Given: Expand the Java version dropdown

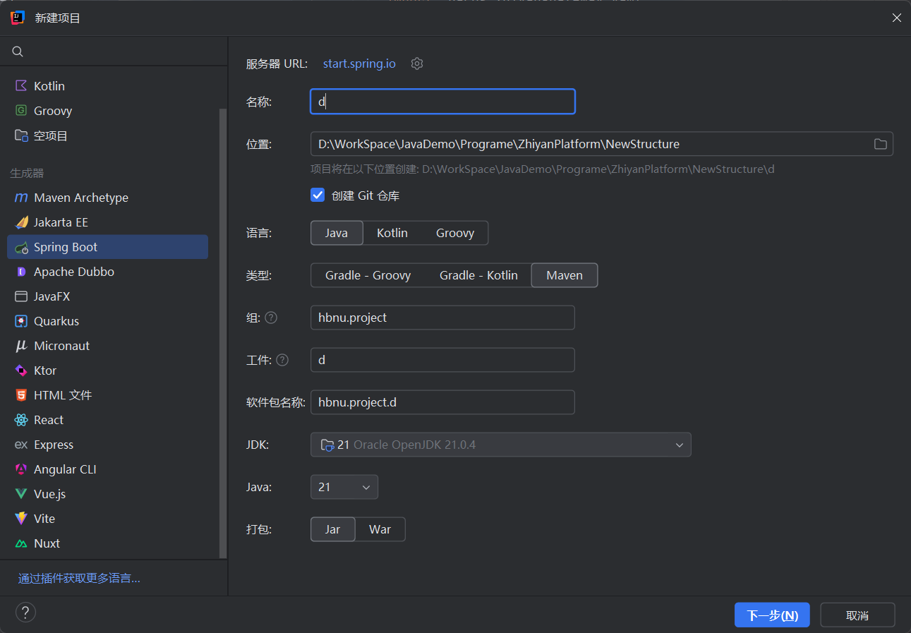Looking at the screenshot, I should (344, 487).
